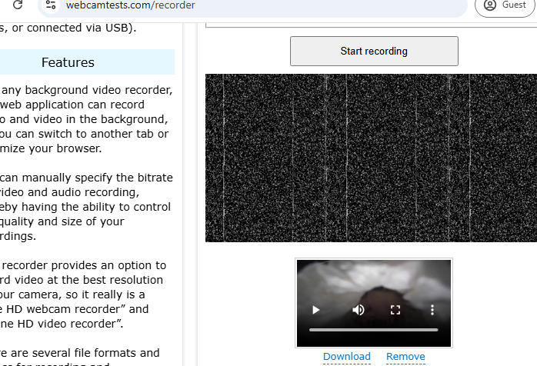Click the video progress bar

tap(374, 330)
